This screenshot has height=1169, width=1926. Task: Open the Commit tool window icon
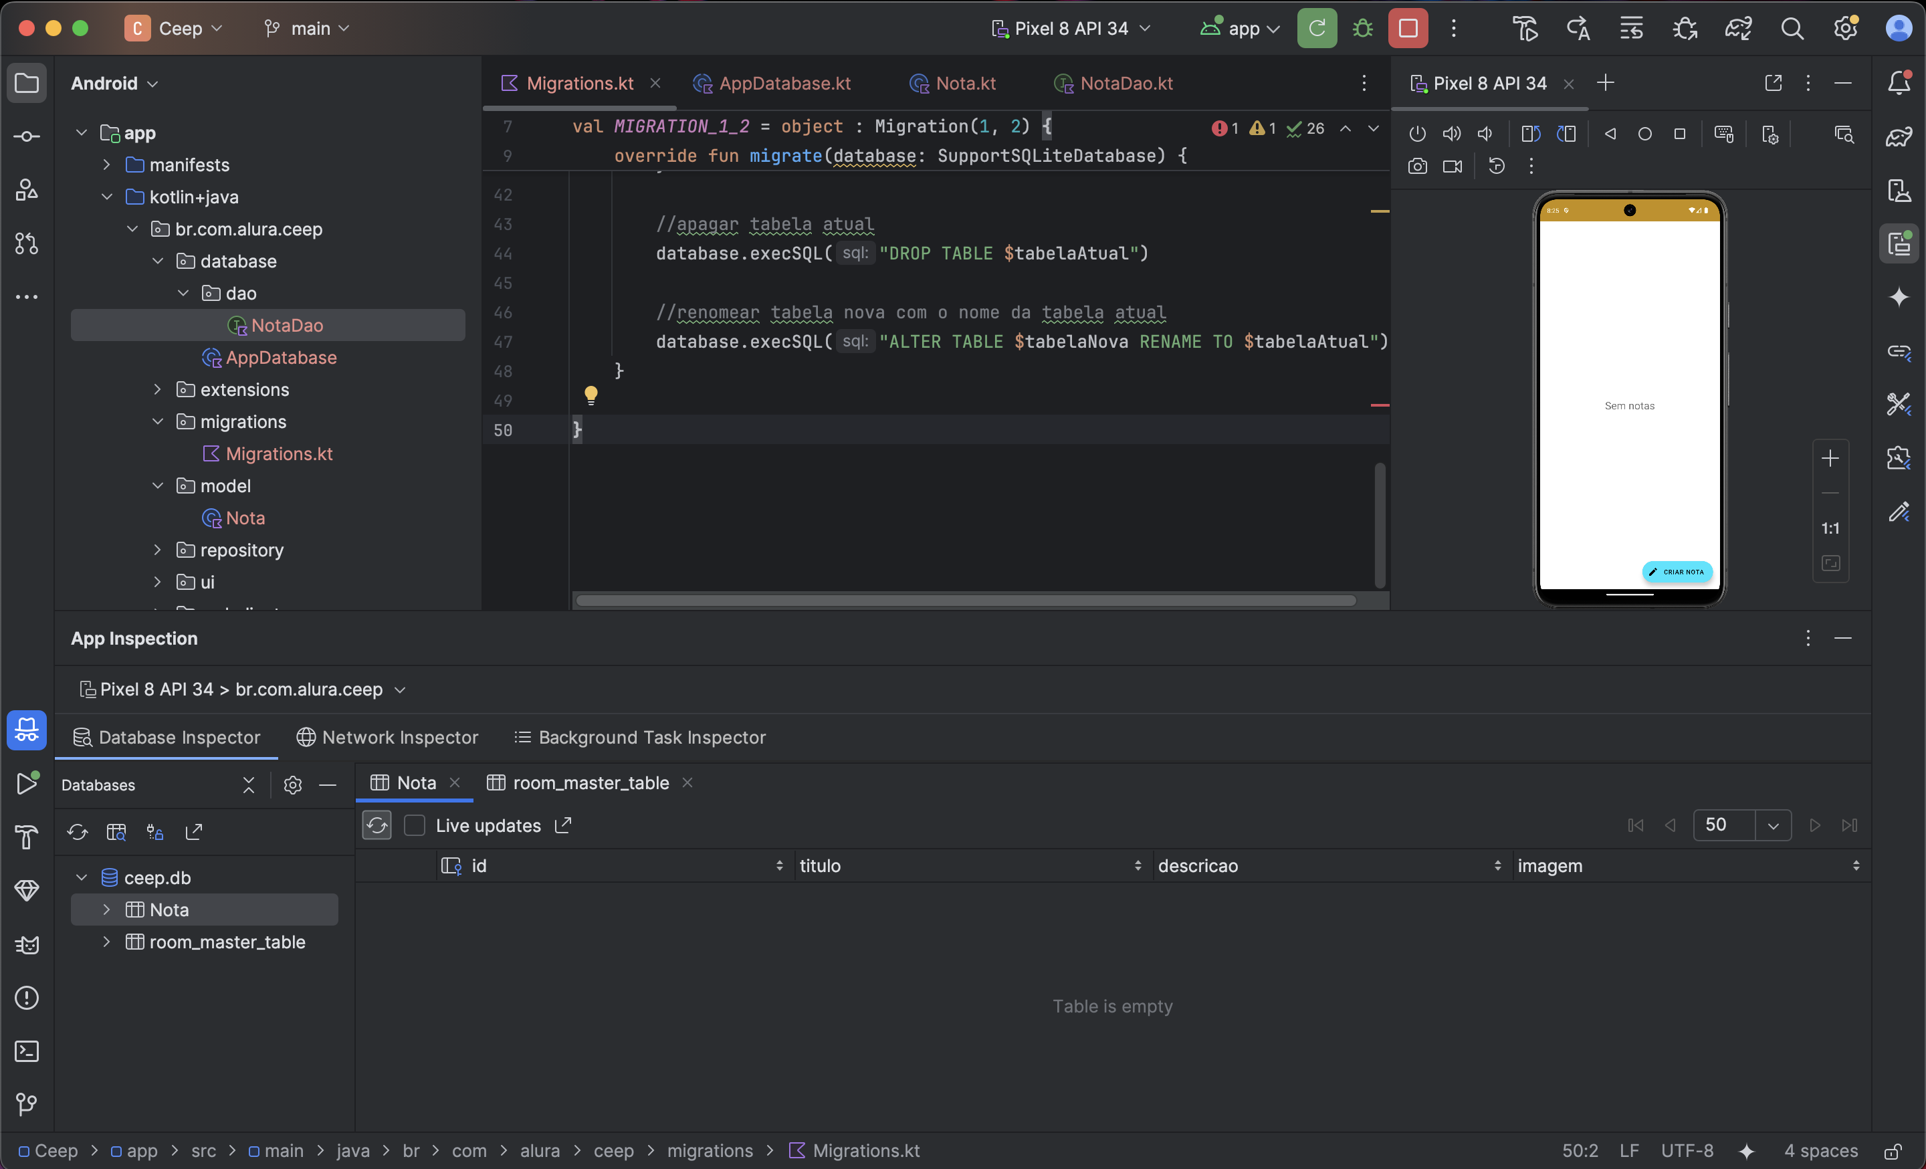coord(27,136)
